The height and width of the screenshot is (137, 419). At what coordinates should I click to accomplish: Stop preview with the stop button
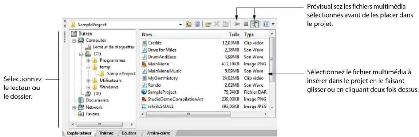click(x=245, y=24)
